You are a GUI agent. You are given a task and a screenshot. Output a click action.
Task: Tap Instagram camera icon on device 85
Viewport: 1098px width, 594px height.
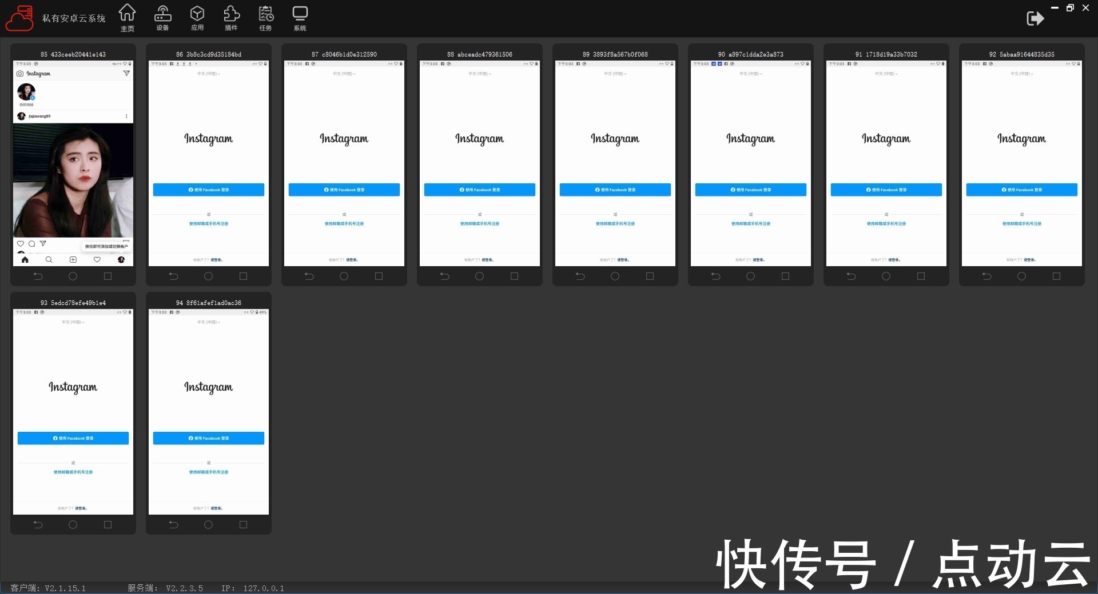coord(20,74)
